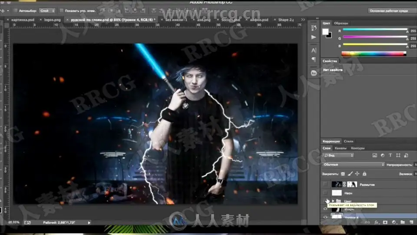The height and width of the screenshot is (235, 417).
Task: Switch to айфон.psd tab
Action: 259,20
